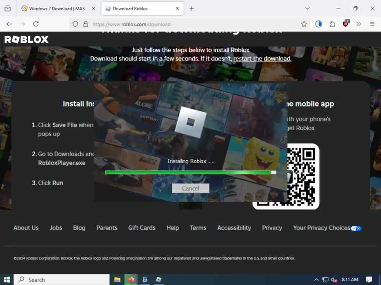This screenshot has width=381, height=285.
Task: Close the Windows 7 Download tab
Action: click(93, 9)
